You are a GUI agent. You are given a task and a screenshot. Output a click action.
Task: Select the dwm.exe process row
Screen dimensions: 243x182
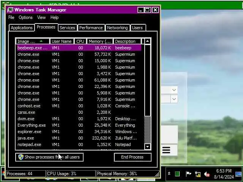tap(79, 119)
